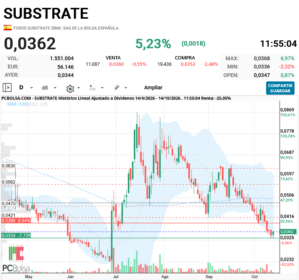
Task: Click the Spanish flag icon
Action: 7,28
